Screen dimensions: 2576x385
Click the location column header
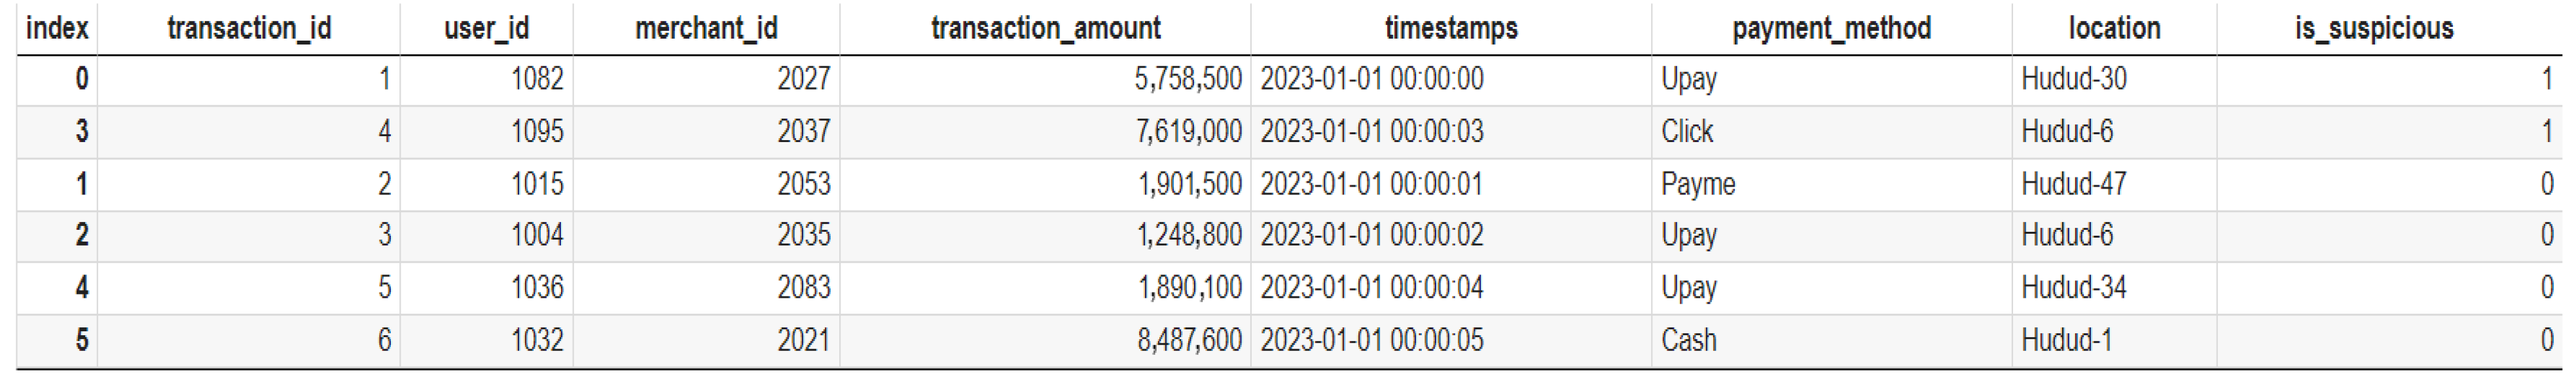[2114, 28]
